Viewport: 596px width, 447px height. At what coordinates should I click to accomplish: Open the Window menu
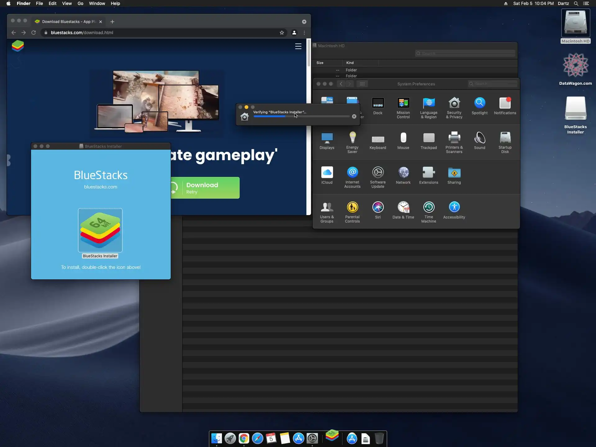(x=97, y=3)
